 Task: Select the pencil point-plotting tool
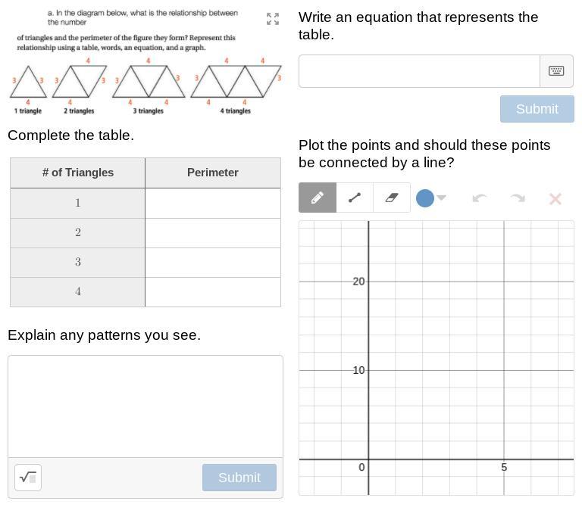coord(318,198)
